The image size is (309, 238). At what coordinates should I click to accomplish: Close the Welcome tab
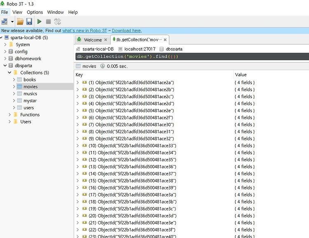tap(105, 40)
